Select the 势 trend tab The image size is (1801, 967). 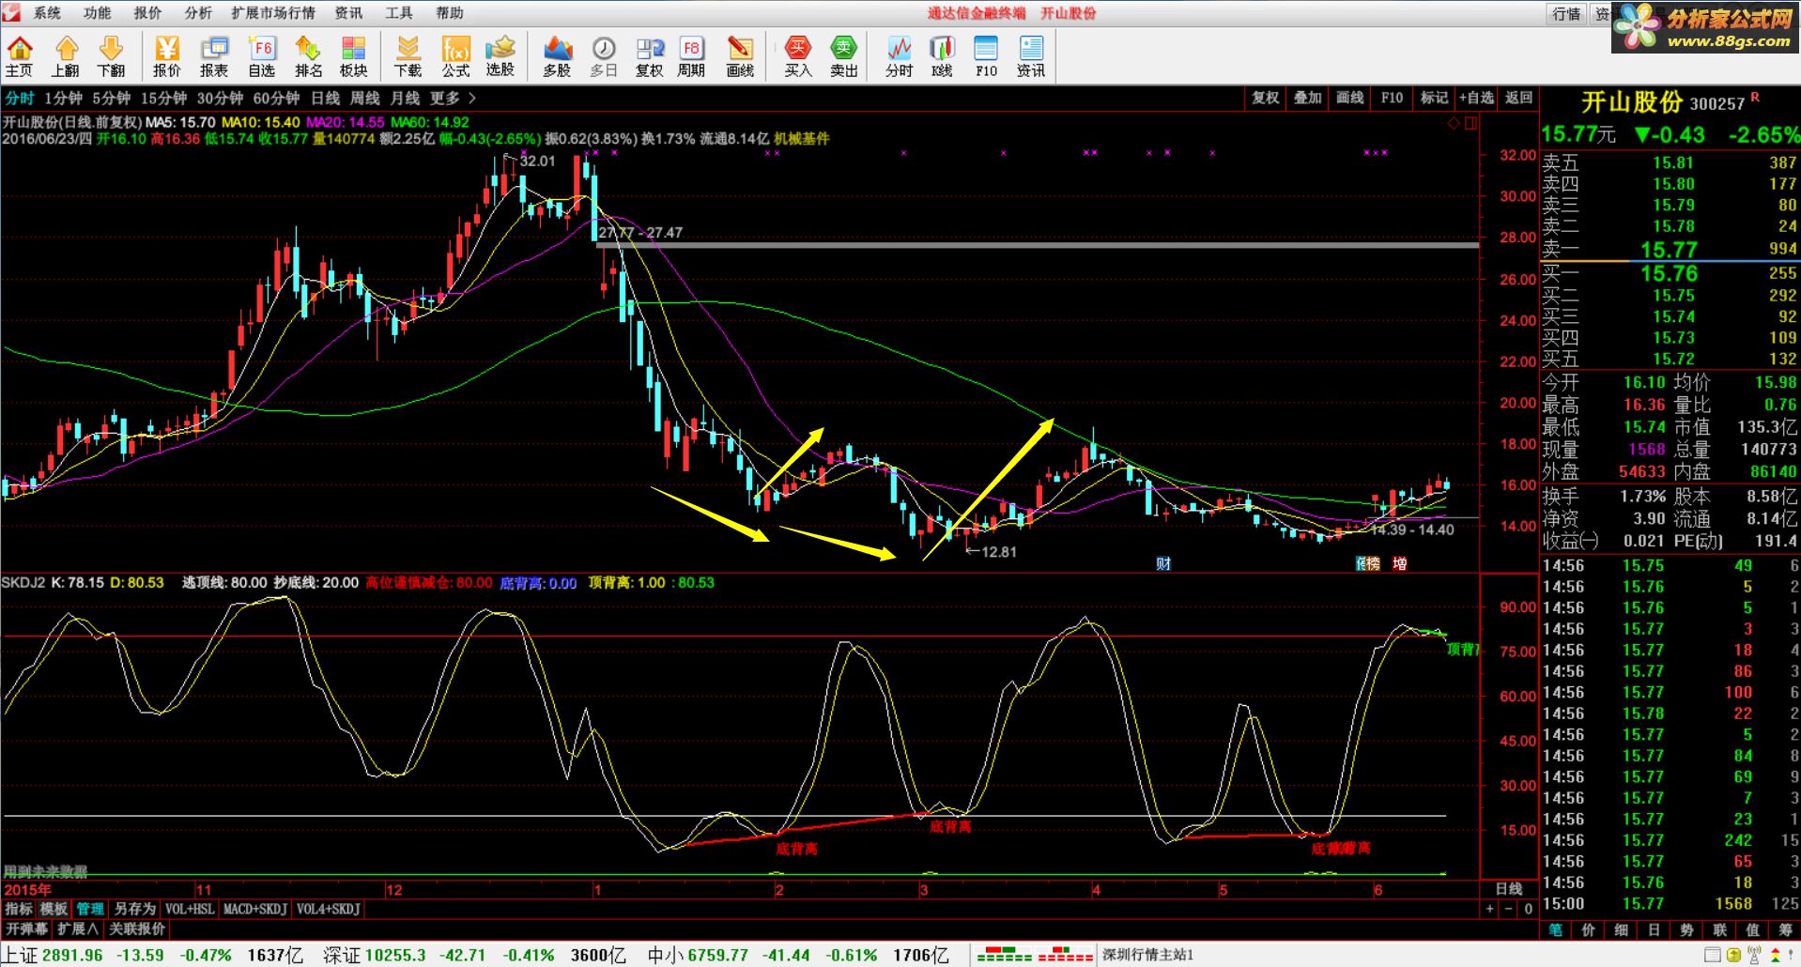tap(1687, 929)
